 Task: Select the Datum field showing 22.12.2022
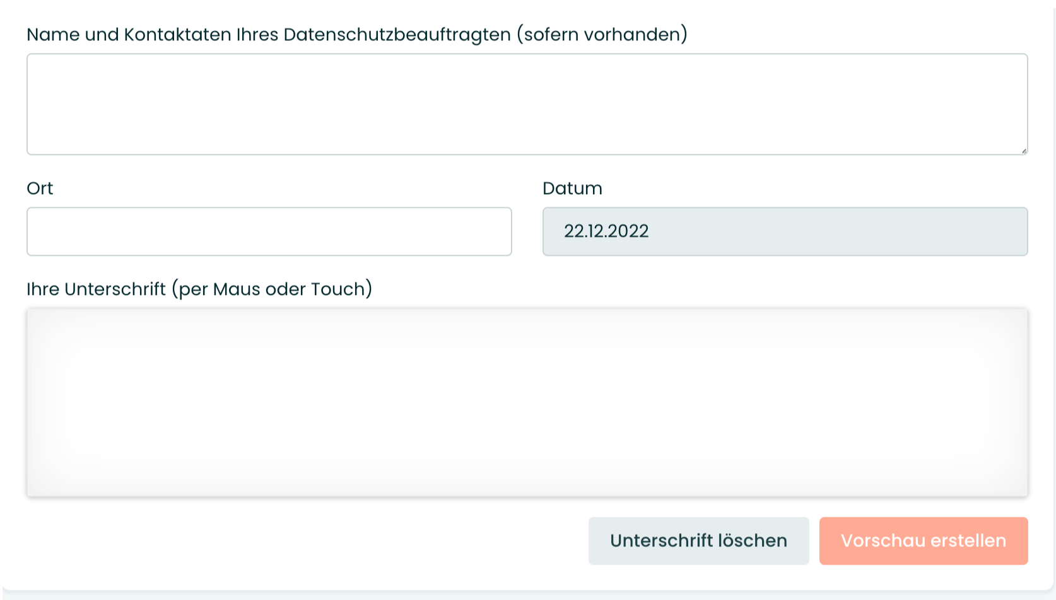[785, 231]
